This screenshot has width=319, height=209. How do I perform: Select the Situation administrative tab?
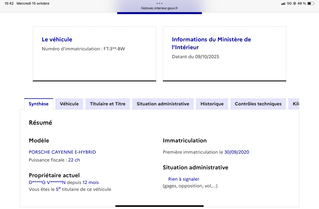click(x=163, y=104)
